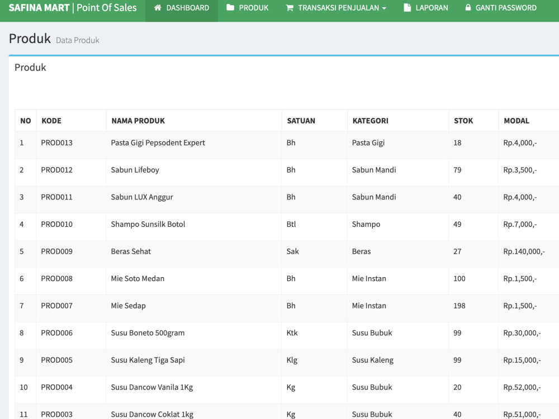Select Beras Sehat product name
The image size is (559, 419).
(131, 251)
